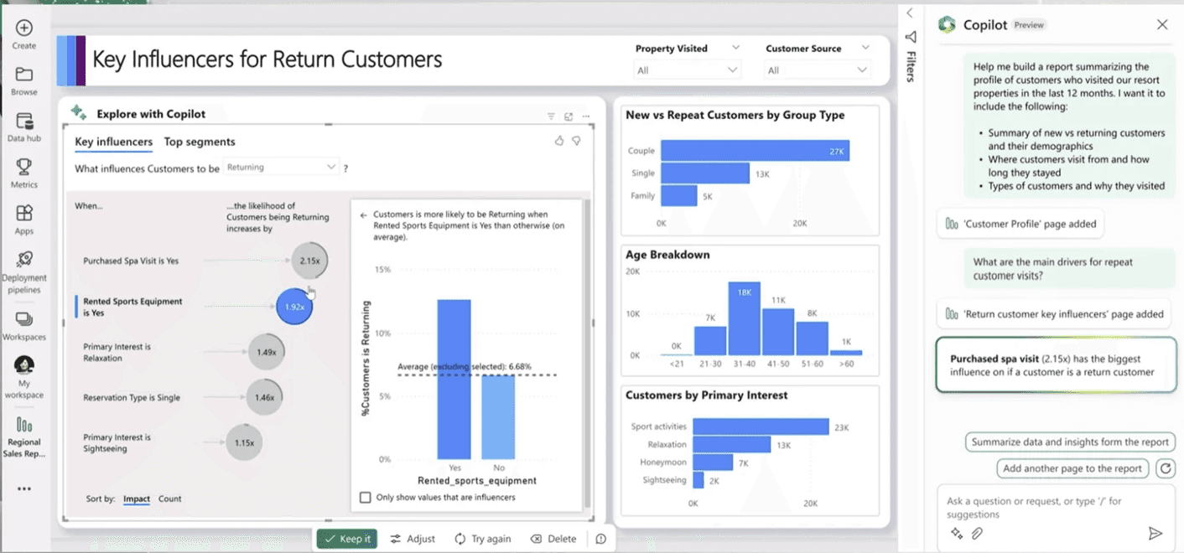Open Customer Source All dropdown
The height and width of the screenshot is (553, 1184).
click(818, 70)
